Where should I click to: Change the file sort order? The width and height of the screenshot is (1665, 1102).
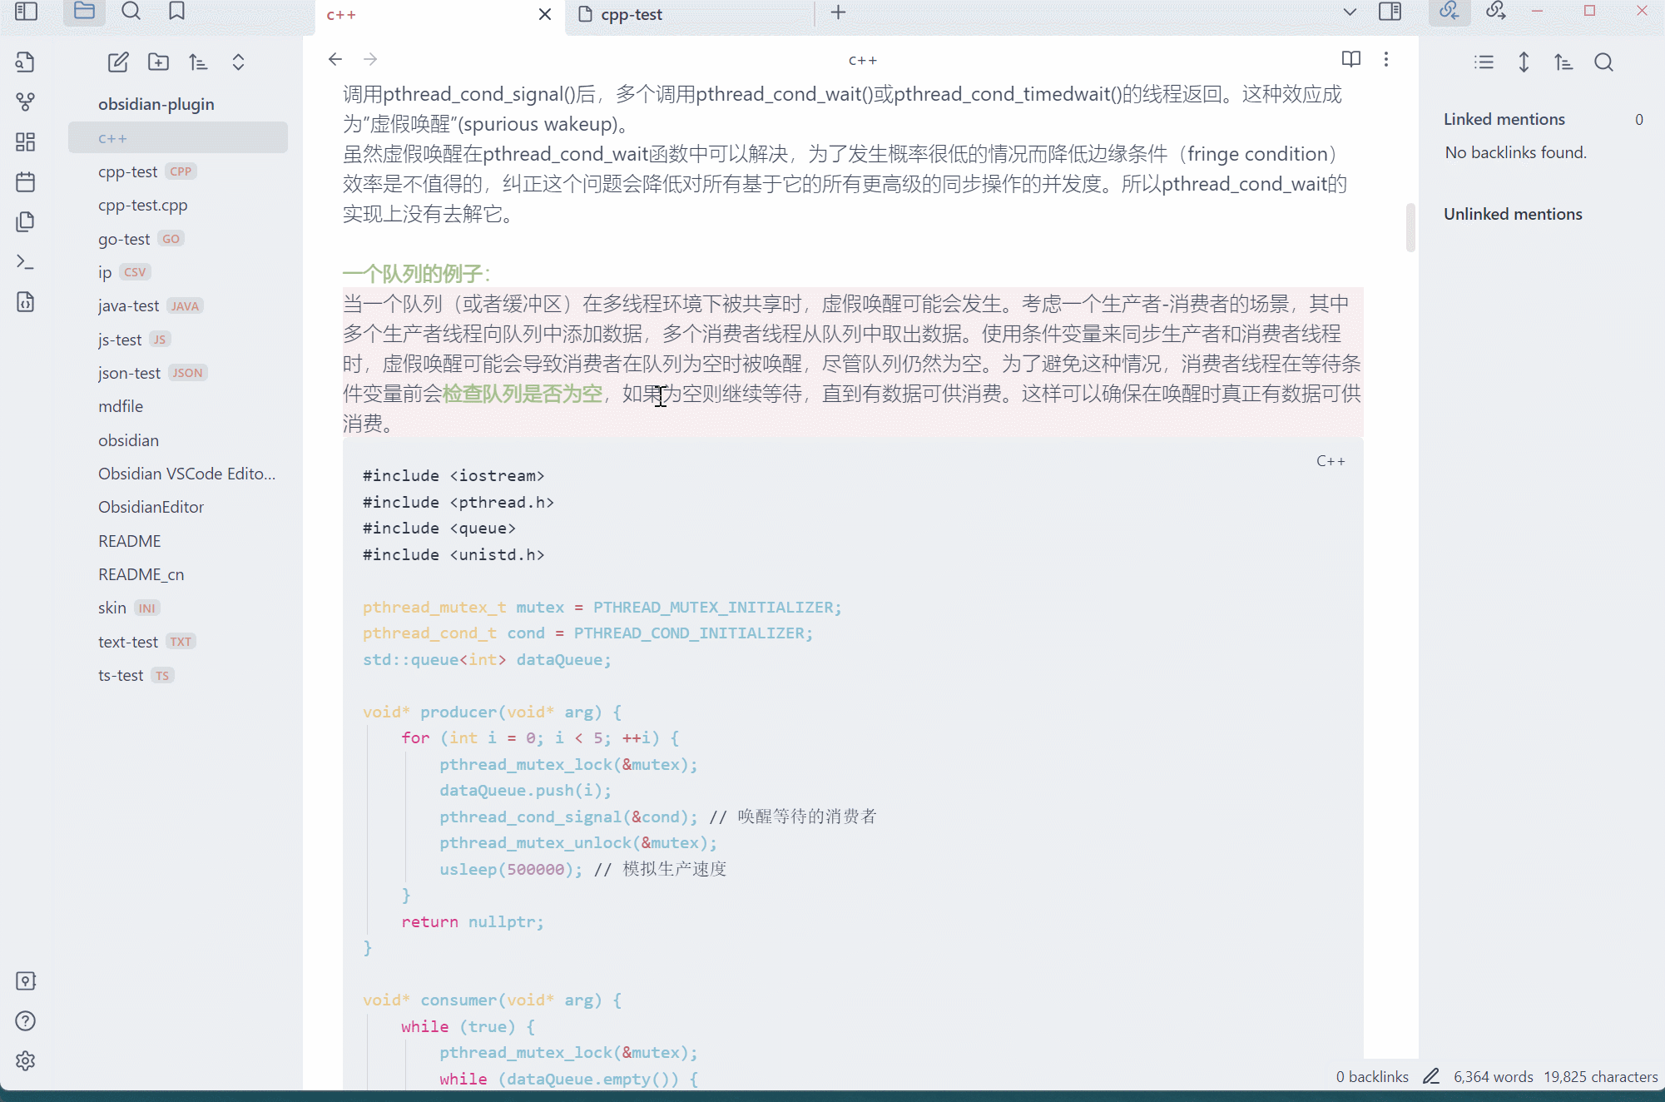(198, 62)
